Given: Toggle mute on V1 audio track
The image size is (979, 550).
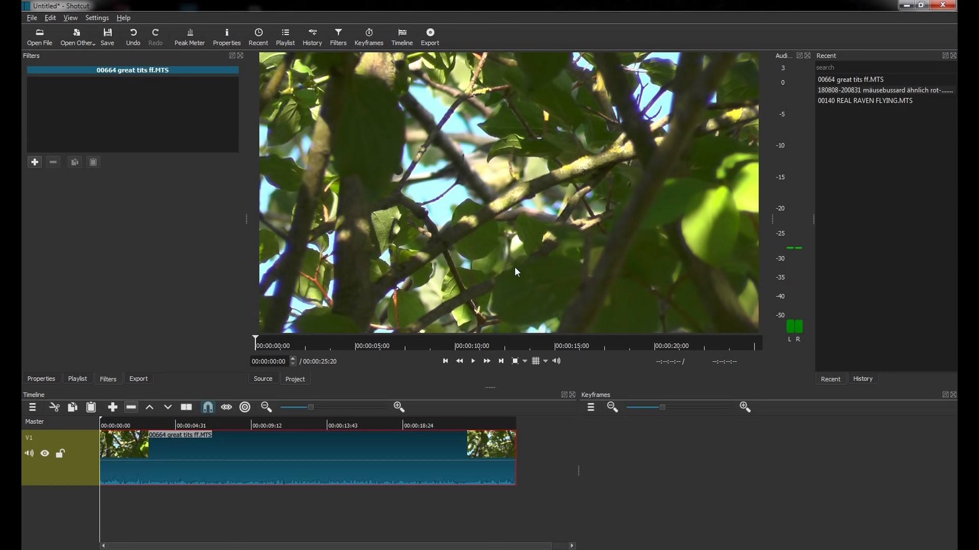Looking at the screenshot, I should [x=29, y=453].
